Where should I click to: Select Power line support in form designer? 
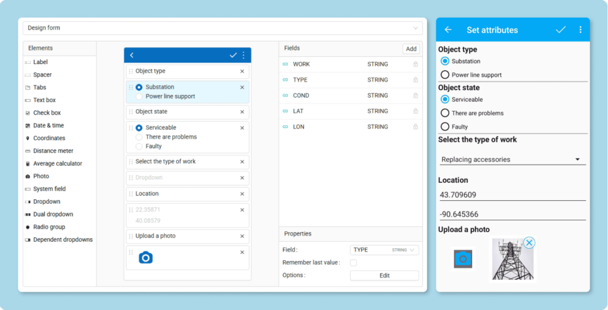(139, 97)
